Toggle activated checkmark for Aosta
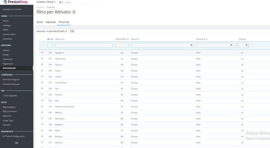Screen dimensions: 270x148 242,71
